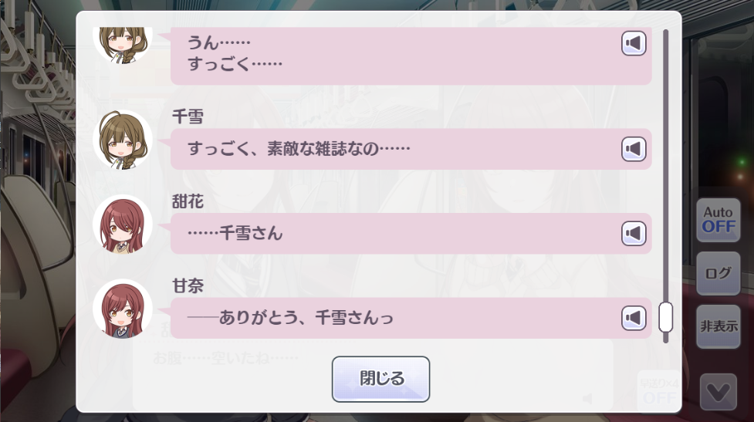The image size is (754, 422).
Task: Play voice for "ありがとう、千雪さんっ" line
Action: [634, 317]
